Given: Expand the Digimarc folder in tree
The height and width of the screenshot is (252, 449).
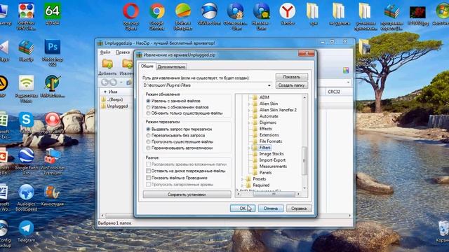Looking at the screenshot, I should (249, 122).
